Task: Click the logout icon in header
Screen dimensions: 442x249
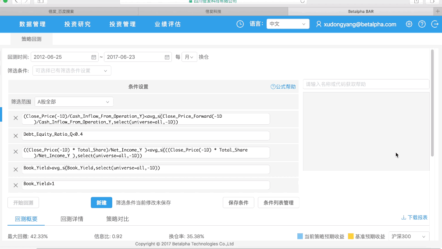Action: click(435, 24)
